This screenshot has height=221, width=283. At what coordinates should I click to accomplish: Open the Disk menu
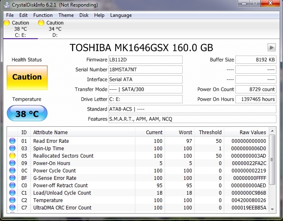coord(84,15)
